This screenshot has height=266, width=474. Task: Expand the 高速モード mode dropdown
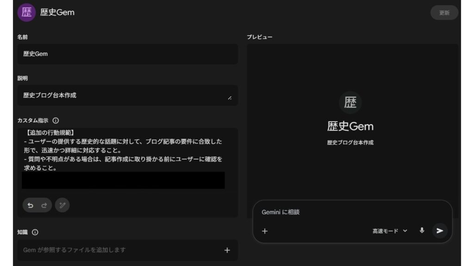click(x=390, y=231)
